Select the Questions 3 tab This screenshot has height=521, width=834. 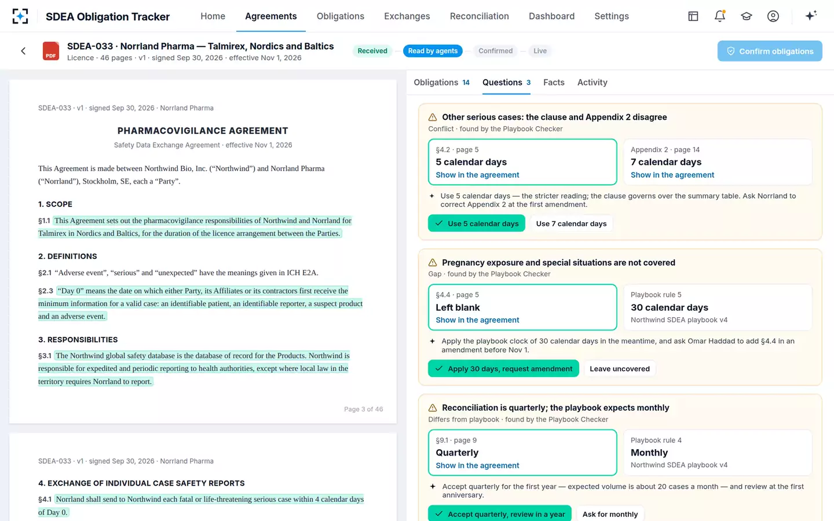point(507,82)
